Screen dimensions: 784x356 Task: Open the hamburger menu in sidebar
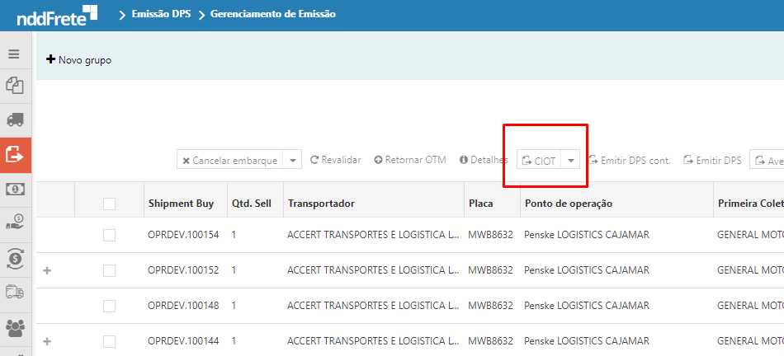[14, 54]
